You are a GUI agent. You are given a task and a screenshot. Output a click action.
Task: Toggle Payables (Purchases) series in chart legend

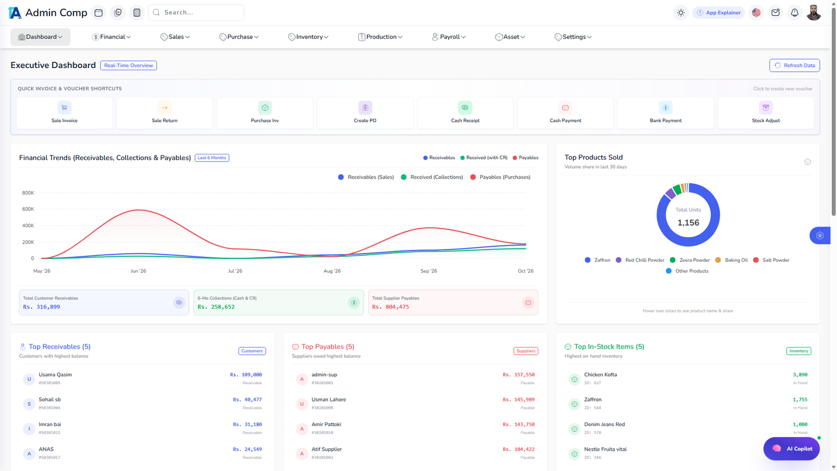(x=500, y=177)
